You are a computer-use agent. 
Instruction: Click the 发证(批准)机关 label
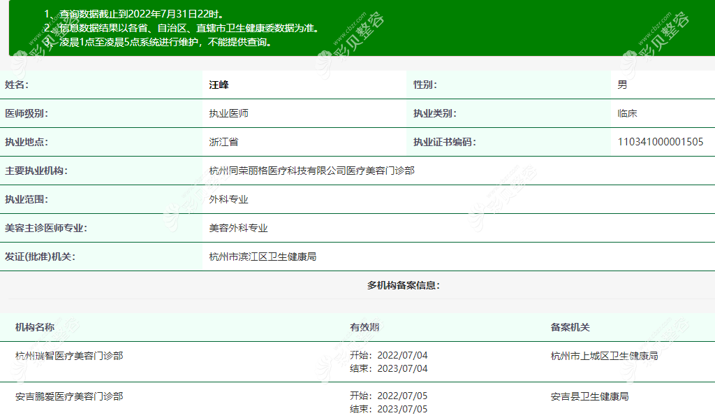[x=40, y=257]
